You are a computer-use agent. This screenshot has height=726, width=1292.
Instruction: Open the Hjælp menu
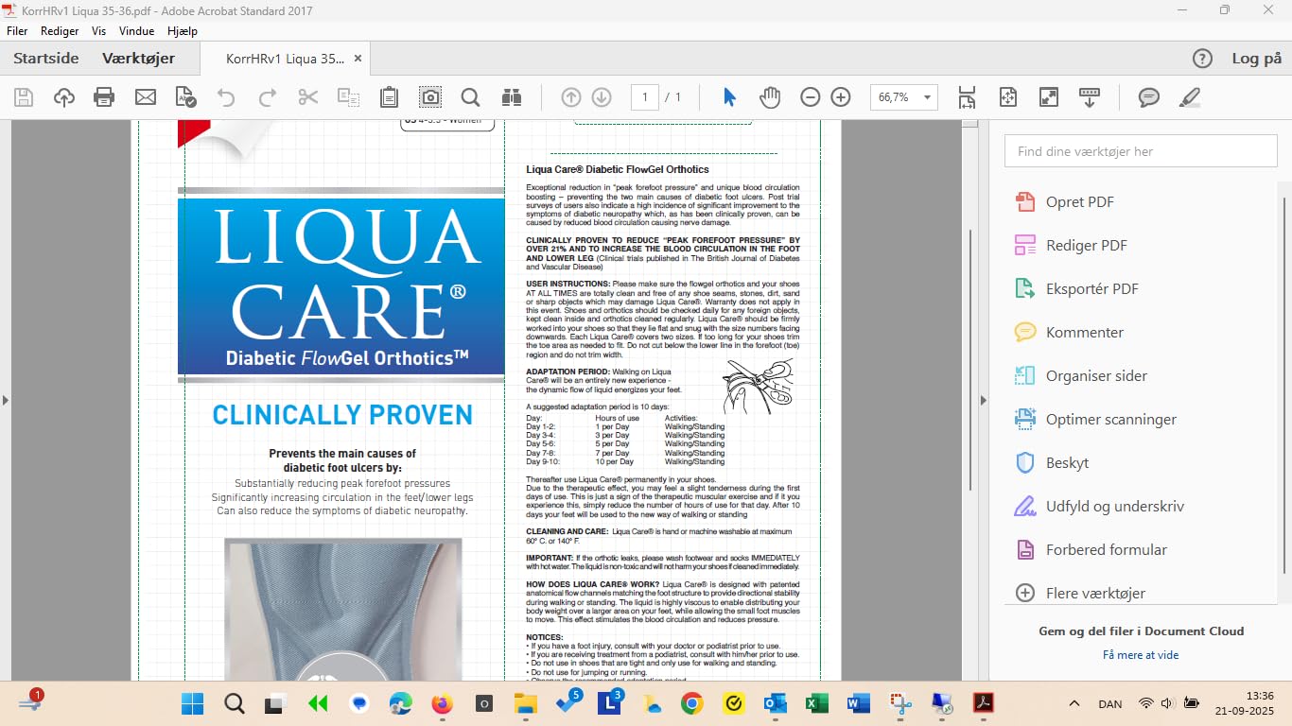click(183, 30)
